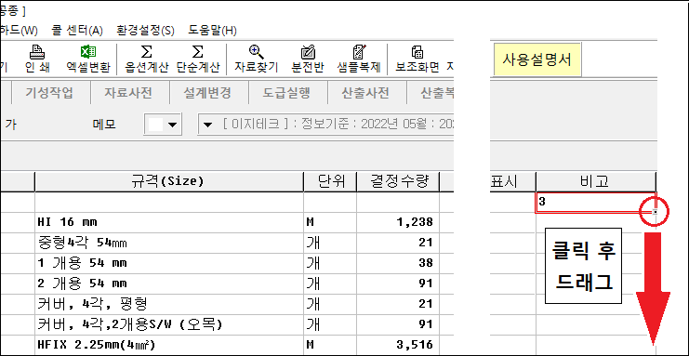Expand the 이지테크 정보기준 dropdown

208,125
